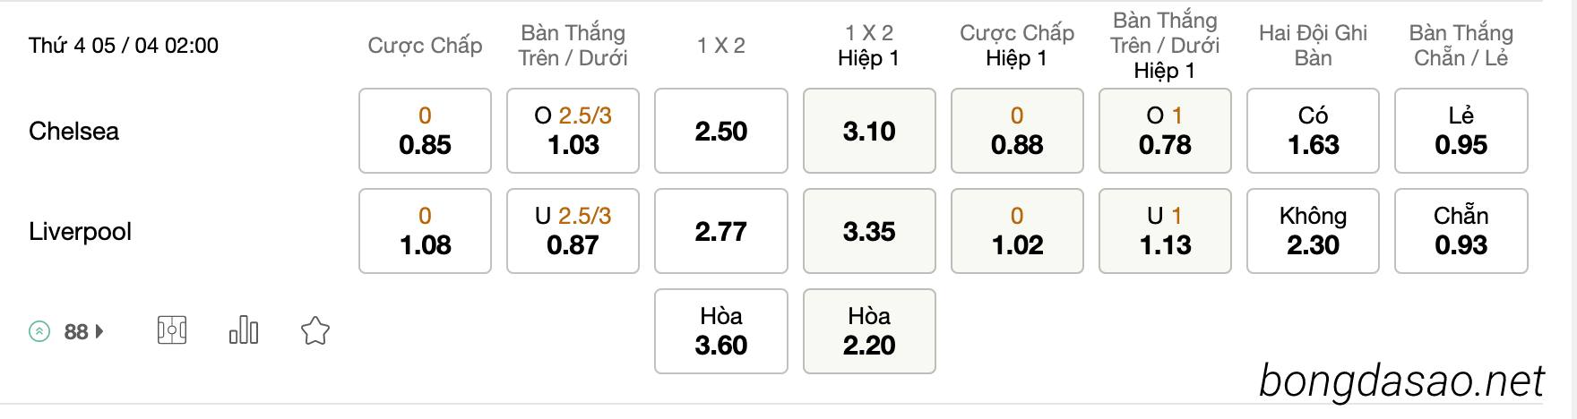1577x419 pixels.
Task: Pick Over 2.5/3 at 1.03
Action: pos(573,131)
